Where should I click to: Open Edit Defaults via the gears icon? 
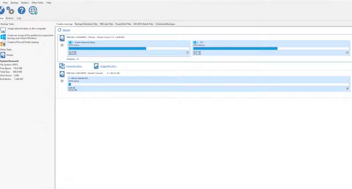(10, 10)
